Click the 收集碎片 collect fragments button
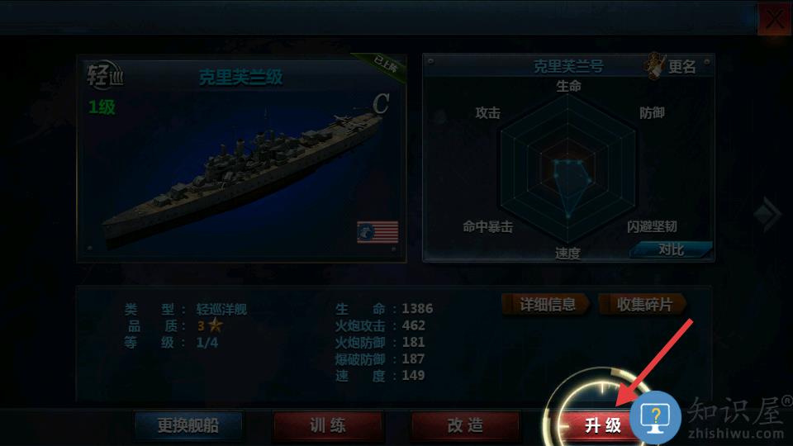Viewport: 793px width, 446px height. [643, 305]
